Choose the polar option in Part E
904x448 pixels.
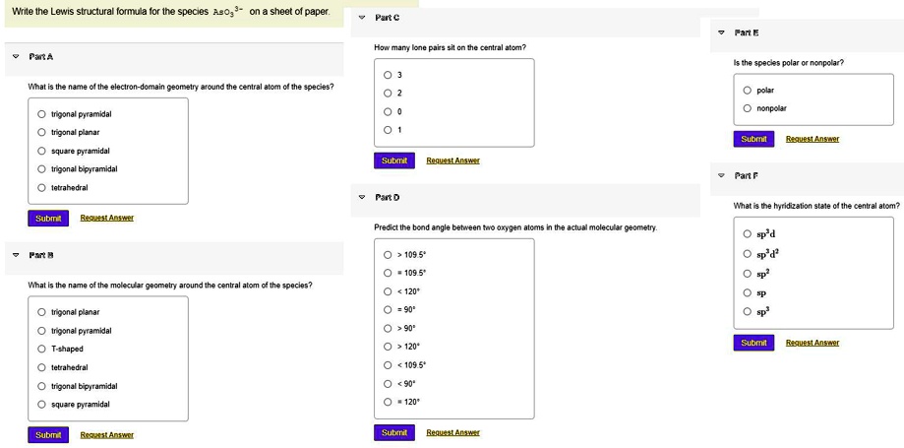click(748, 90)
